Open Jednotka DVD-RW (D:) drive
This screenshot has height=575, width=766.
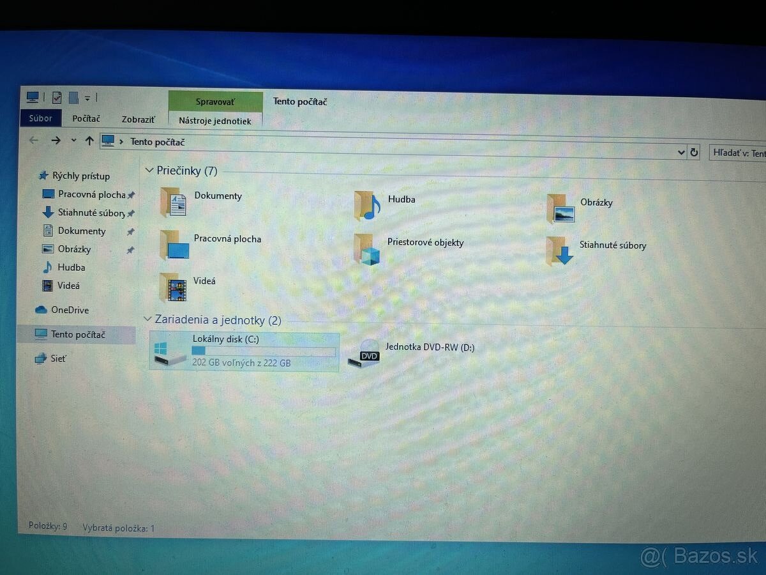coord(364,356)
